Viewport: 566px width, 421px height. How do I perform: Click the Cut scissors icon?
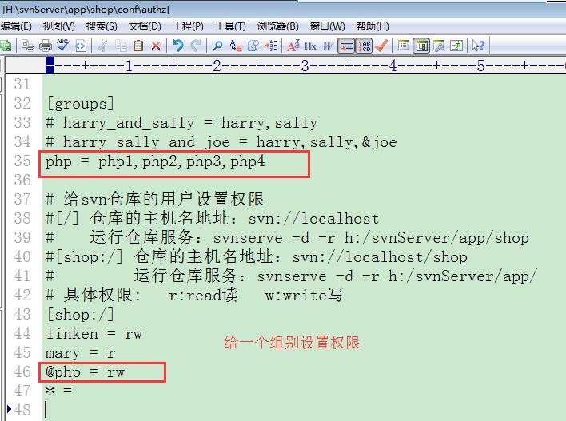pyautogui.click(x=103, y=46)
